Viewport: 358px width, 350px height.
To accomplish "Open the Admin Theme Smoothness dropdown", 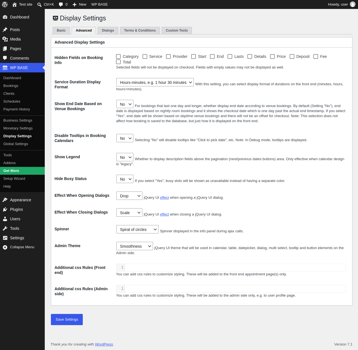I will pyautogui.click(x=135, y=246).
